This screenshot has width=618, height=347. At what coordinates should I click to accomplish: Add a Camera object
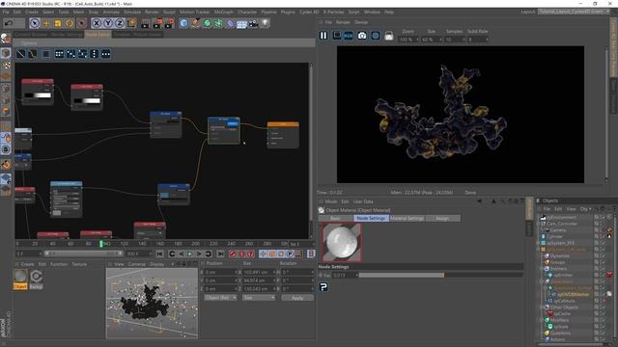point(253,23)
